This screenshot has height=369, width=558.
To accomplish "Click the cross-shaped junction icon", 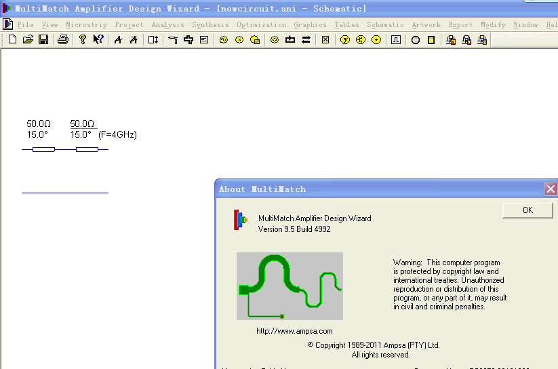I will coord(188,39).
